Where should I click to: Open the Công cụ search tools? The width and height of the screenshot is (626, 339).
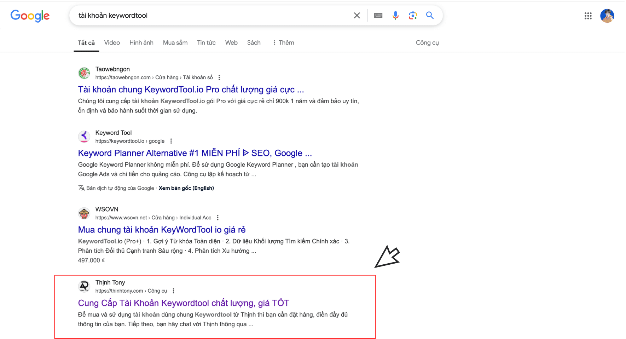(427, 43)
